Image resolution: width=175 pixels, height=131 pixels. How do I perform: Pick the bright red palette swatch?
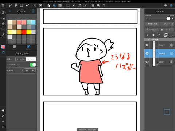[x=24, y=32]
